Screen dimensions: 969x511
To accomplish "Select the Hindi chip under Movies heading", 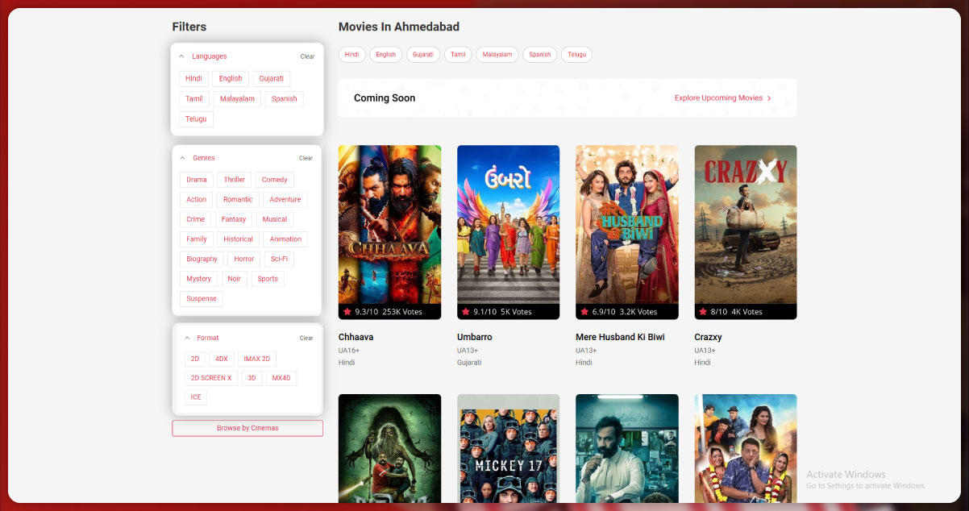I will [x=351, y=55].
